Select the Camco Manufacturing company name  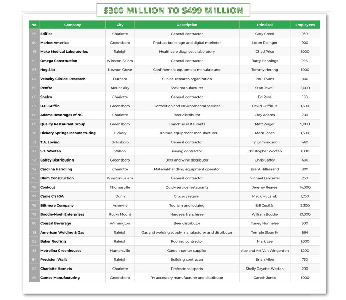60,278
